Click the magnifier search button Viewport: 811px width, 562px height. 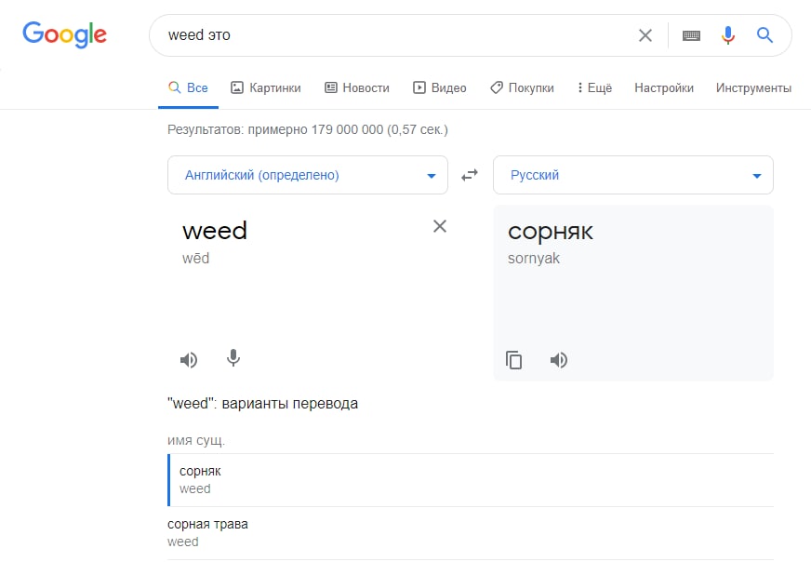pos(764,35)
